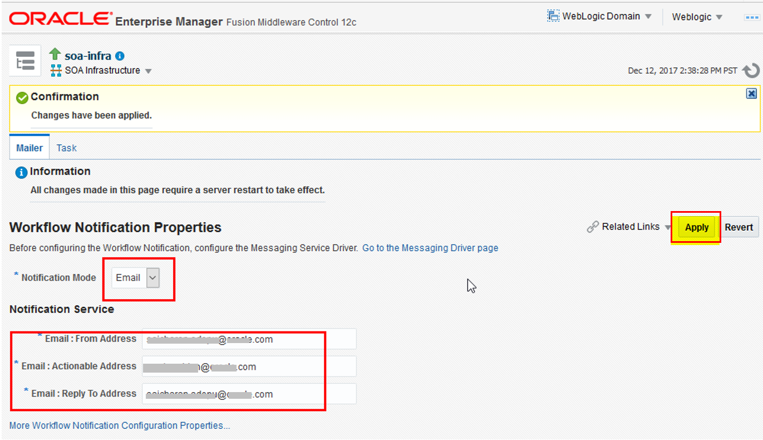
Task: Go to the Messaging Driver page link
Action: (x=430, y=248)
